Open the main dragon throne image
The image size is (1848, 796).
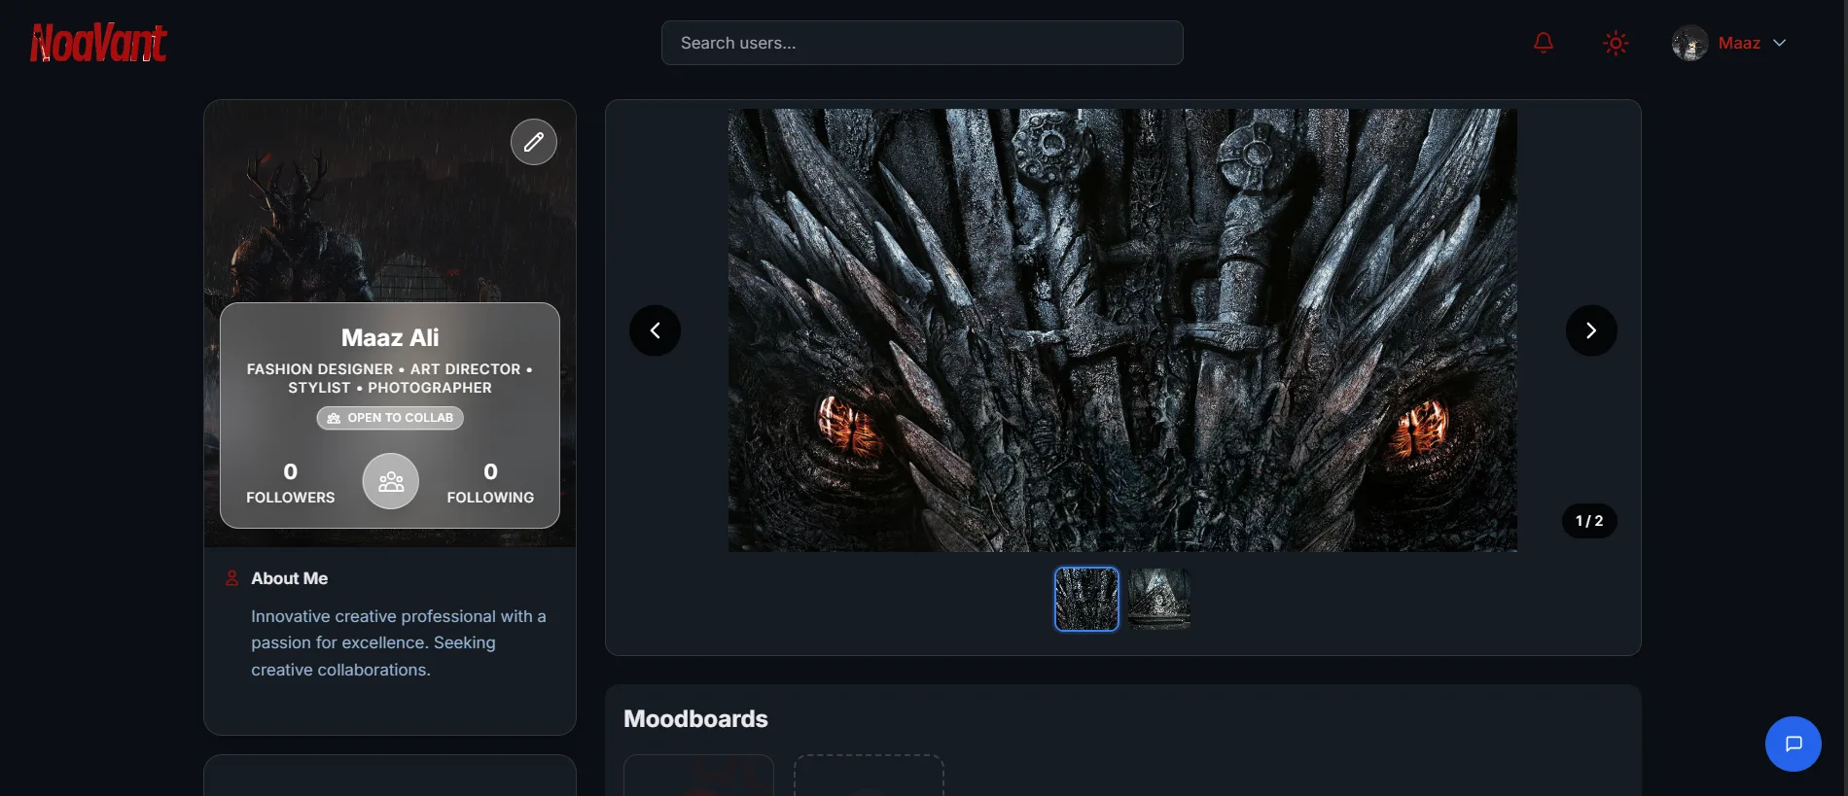(1122, 330)
